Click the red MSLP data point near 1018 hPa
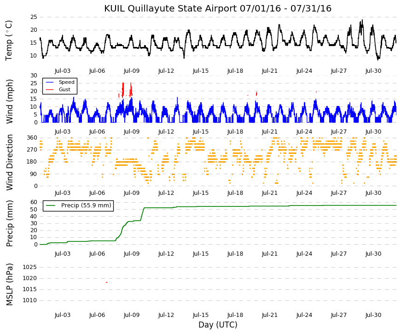The width and height of the screenshot is (401, 334). [x=107, y=282]
